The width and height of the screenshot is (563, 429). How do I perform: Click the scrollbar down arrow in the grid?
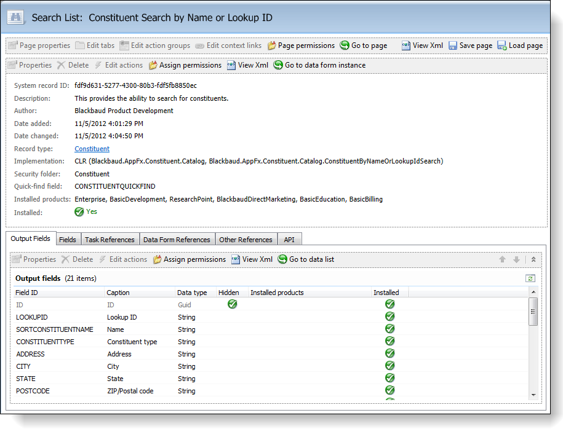pos(533,395)
